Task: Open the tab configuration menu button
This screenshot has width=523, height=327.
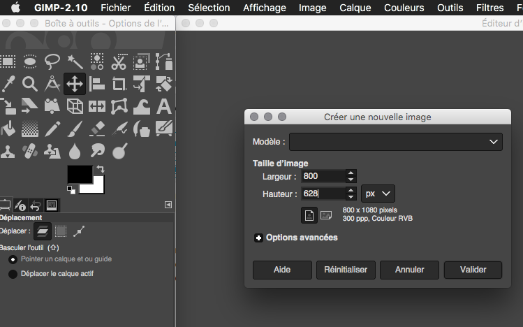Action: (168, 205)
